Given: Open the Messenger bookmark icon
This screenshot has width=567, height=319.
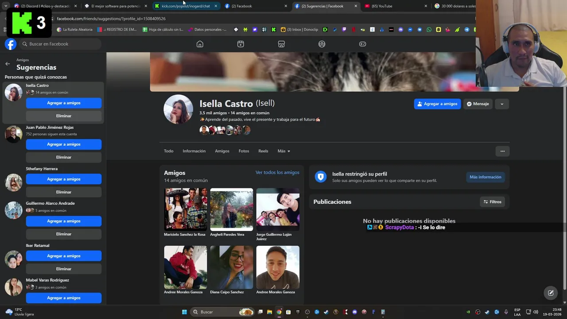Looking at the screenshot, I should [x=410, y=30].
